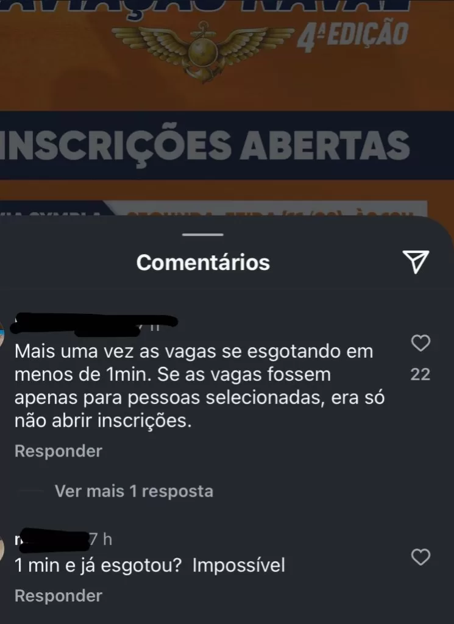Viewport: 454px width, 624px height.
Task: Tap the line beside 'Ver mais 1 resposta'
Action: (30, 492)
